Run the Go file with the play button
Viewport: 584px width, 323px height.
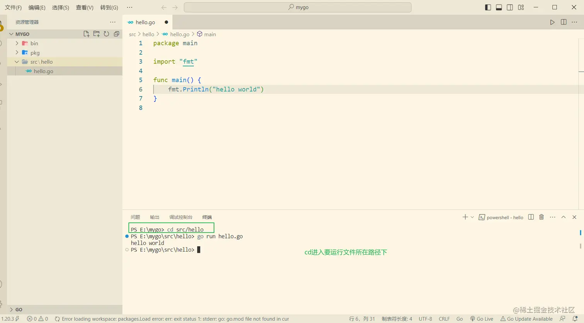(x=552, y=22)
